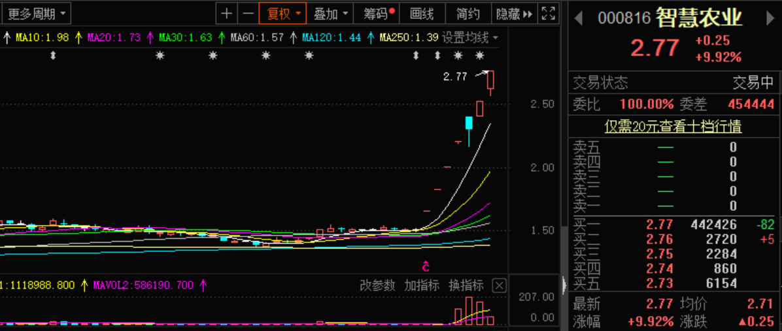Viewport: 782px width, 331px height.
Task: Go to previous stock with left arrow
Action: click(x=579, y=18)
